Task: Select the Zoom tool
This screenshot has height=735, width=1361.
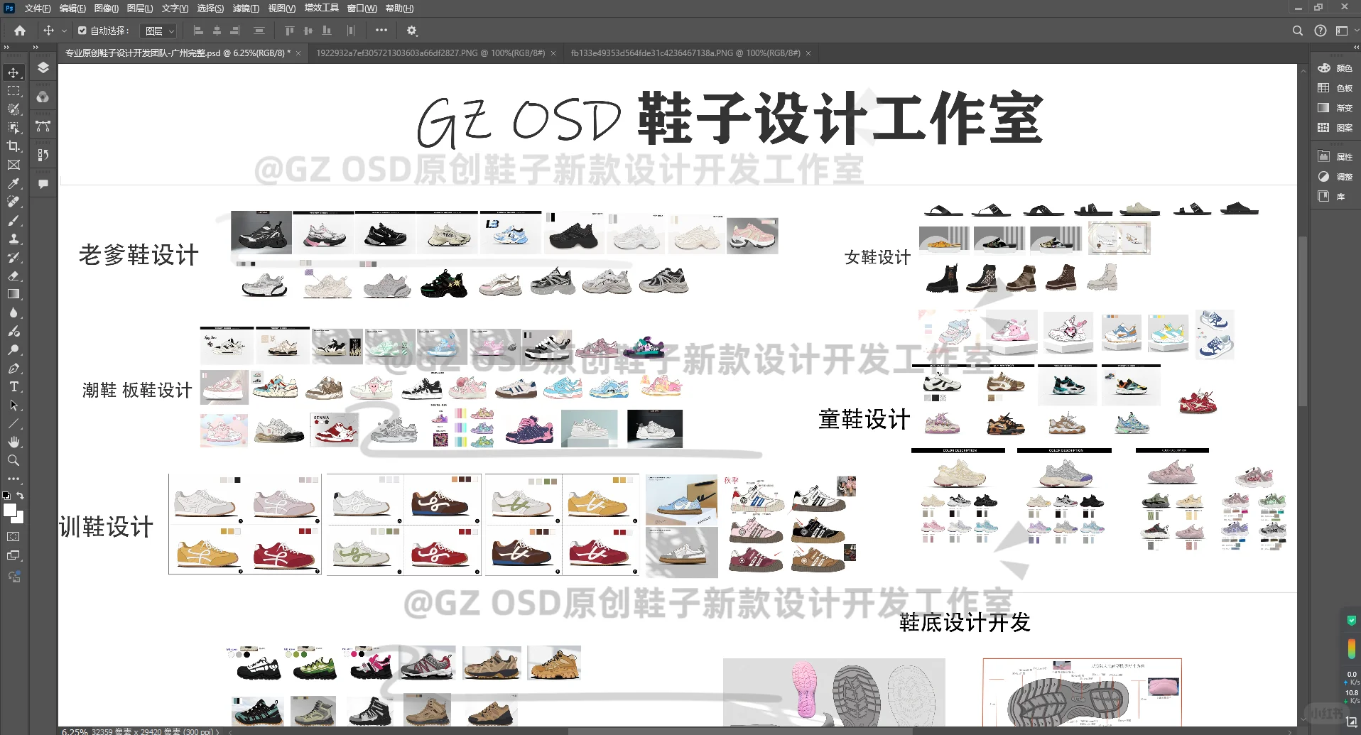Action: (x=13, y=460)
